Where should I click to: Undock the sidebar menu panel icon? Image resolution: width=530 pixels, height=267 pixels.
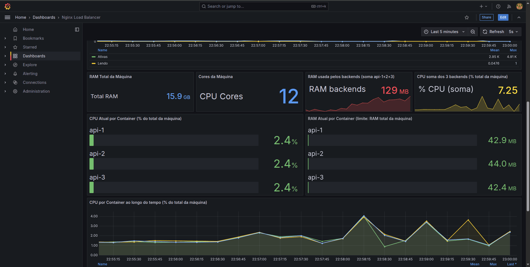77,30
